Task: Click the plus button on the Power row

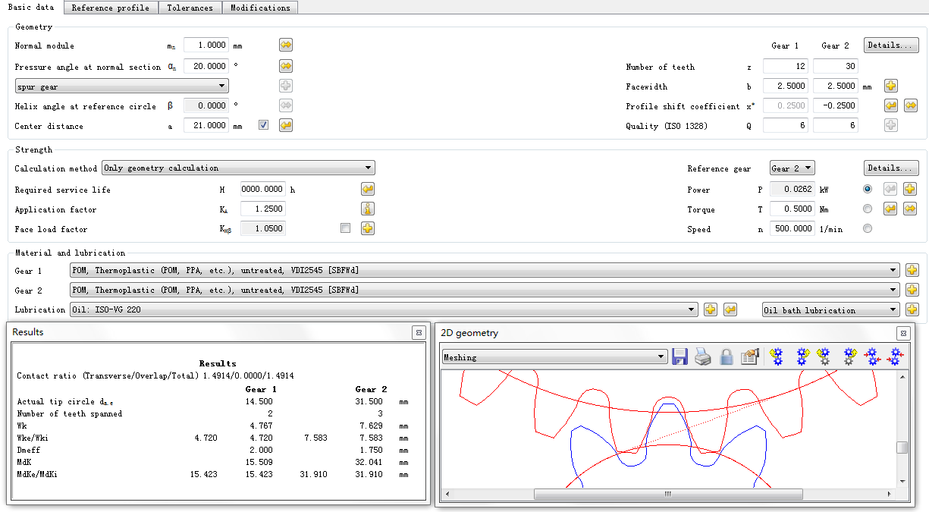Action: pyautogui.click(x=911, y=189)
